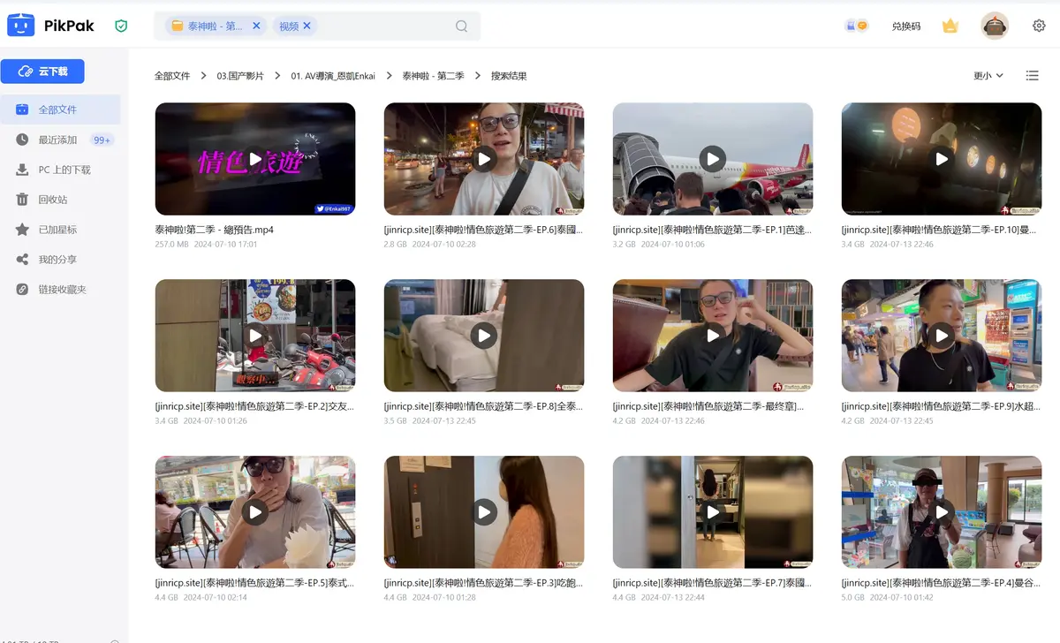Play the EP.2 video thumbnail
This screenshot has height=643, width=1060.
(x=255, y=336)
